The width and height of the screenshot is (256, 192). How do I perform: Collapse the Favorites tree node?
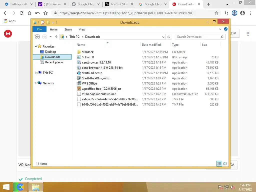point(36,46)
